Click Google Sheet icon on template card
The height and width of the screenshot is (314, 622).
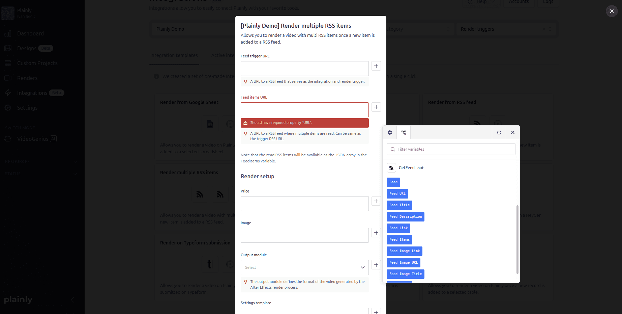pyautogui.click(x=210, y=124)
